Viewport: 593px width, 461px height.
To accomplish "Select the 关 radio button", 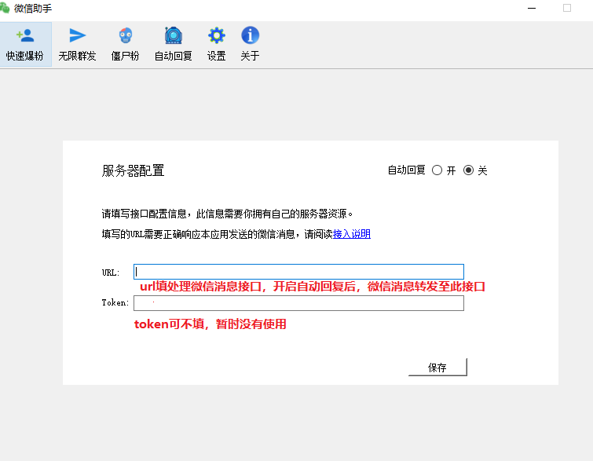I will pyautogui.click(x=469, y=170).
